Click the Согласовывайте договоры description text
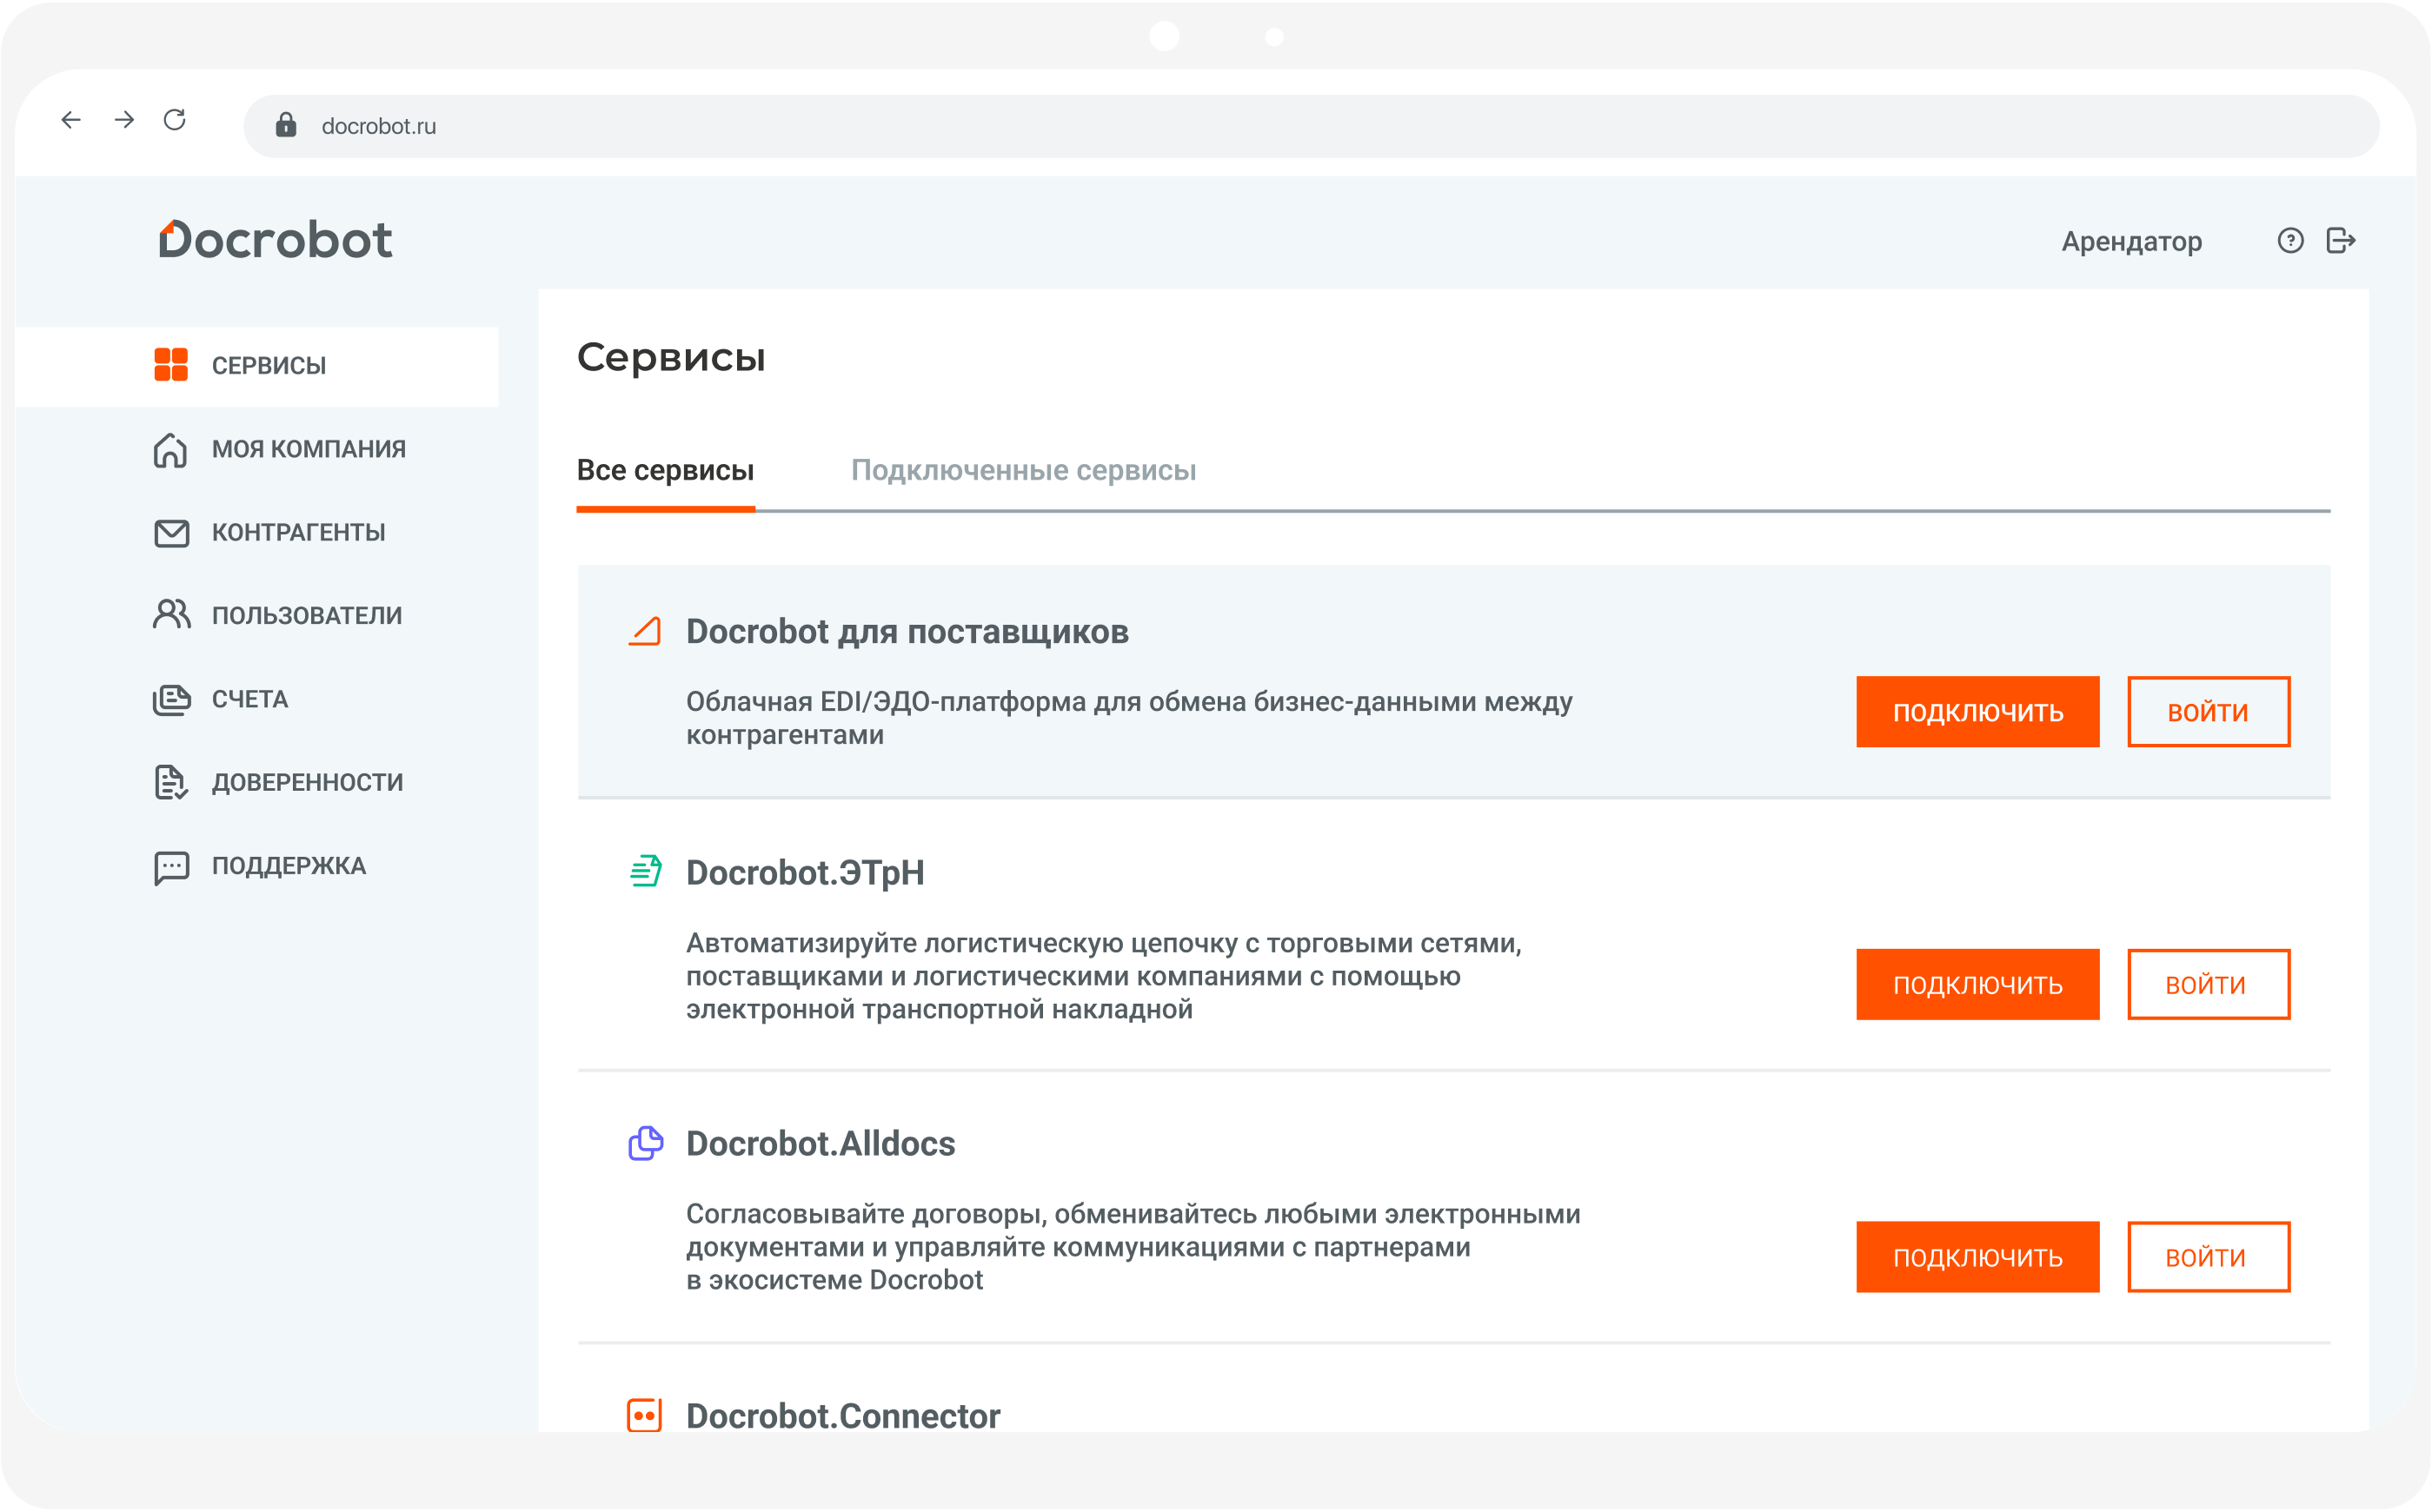 click(x=1133, y=1247)
